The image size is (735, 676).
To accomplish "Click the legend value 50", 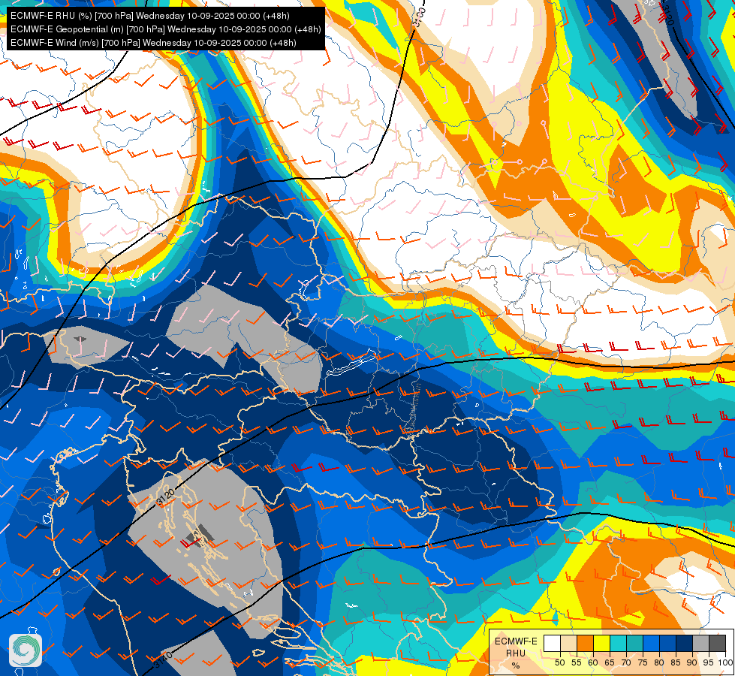I will (x=559, y=662).
